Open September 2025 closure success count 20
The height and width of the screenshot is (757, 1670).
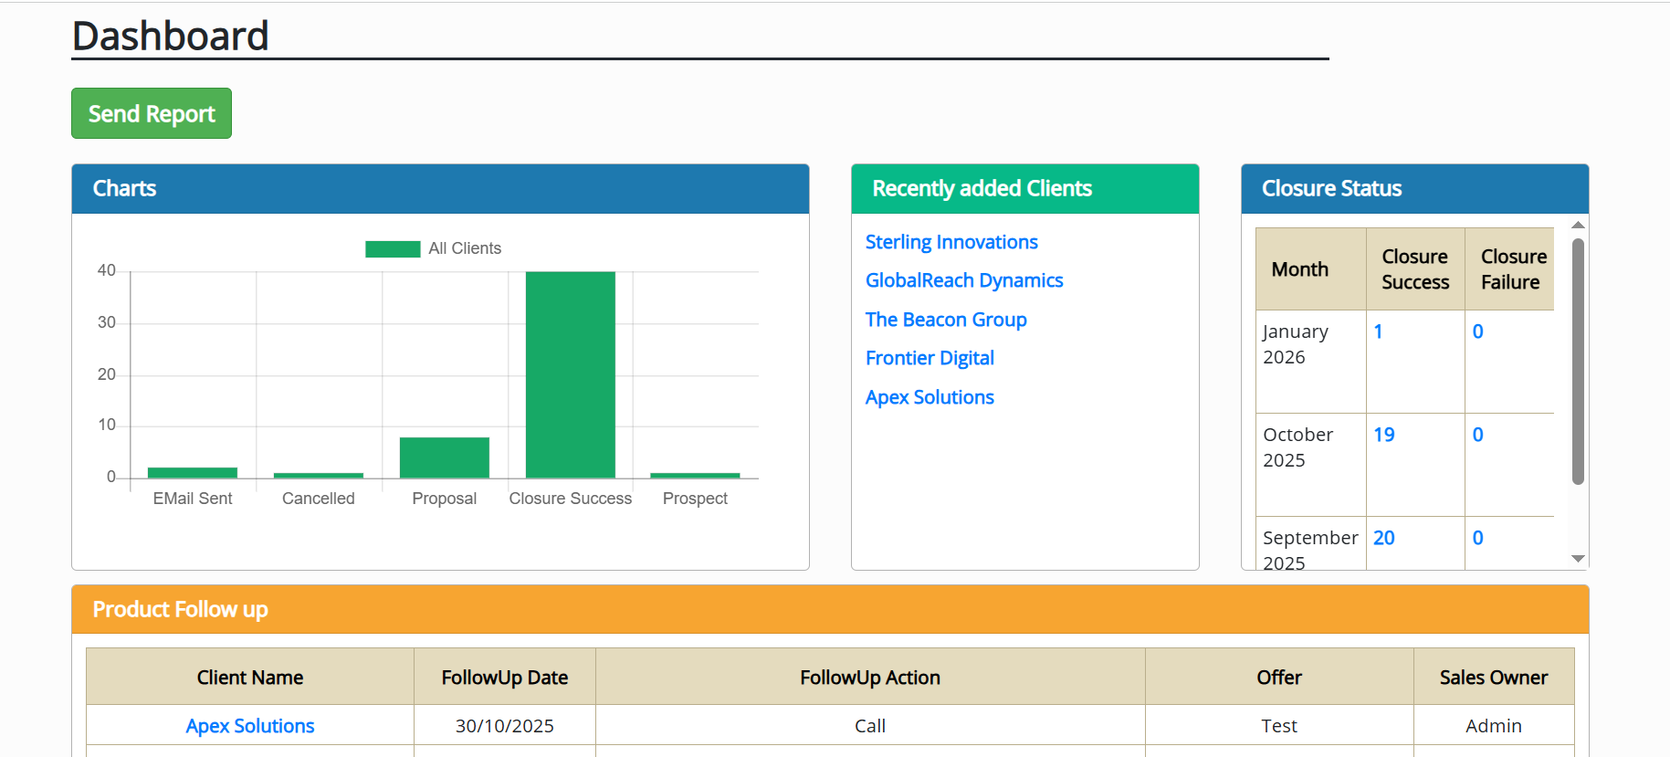point(1383,538)
